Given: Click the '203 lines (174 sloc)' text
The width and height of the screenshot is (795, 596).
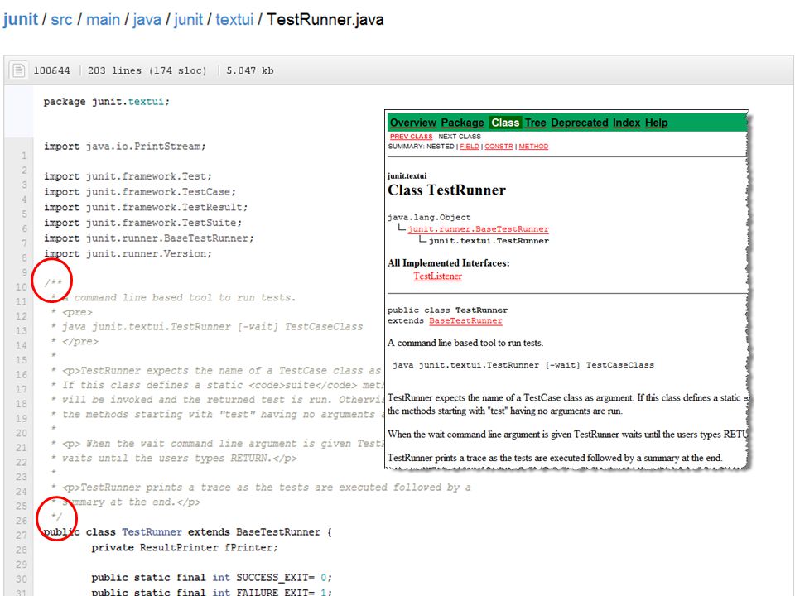Looking at the screenshot, I should tap(147, 70).
